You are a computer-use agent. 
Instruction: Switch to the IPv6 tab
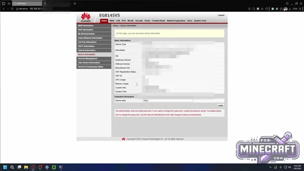[124, 21]
